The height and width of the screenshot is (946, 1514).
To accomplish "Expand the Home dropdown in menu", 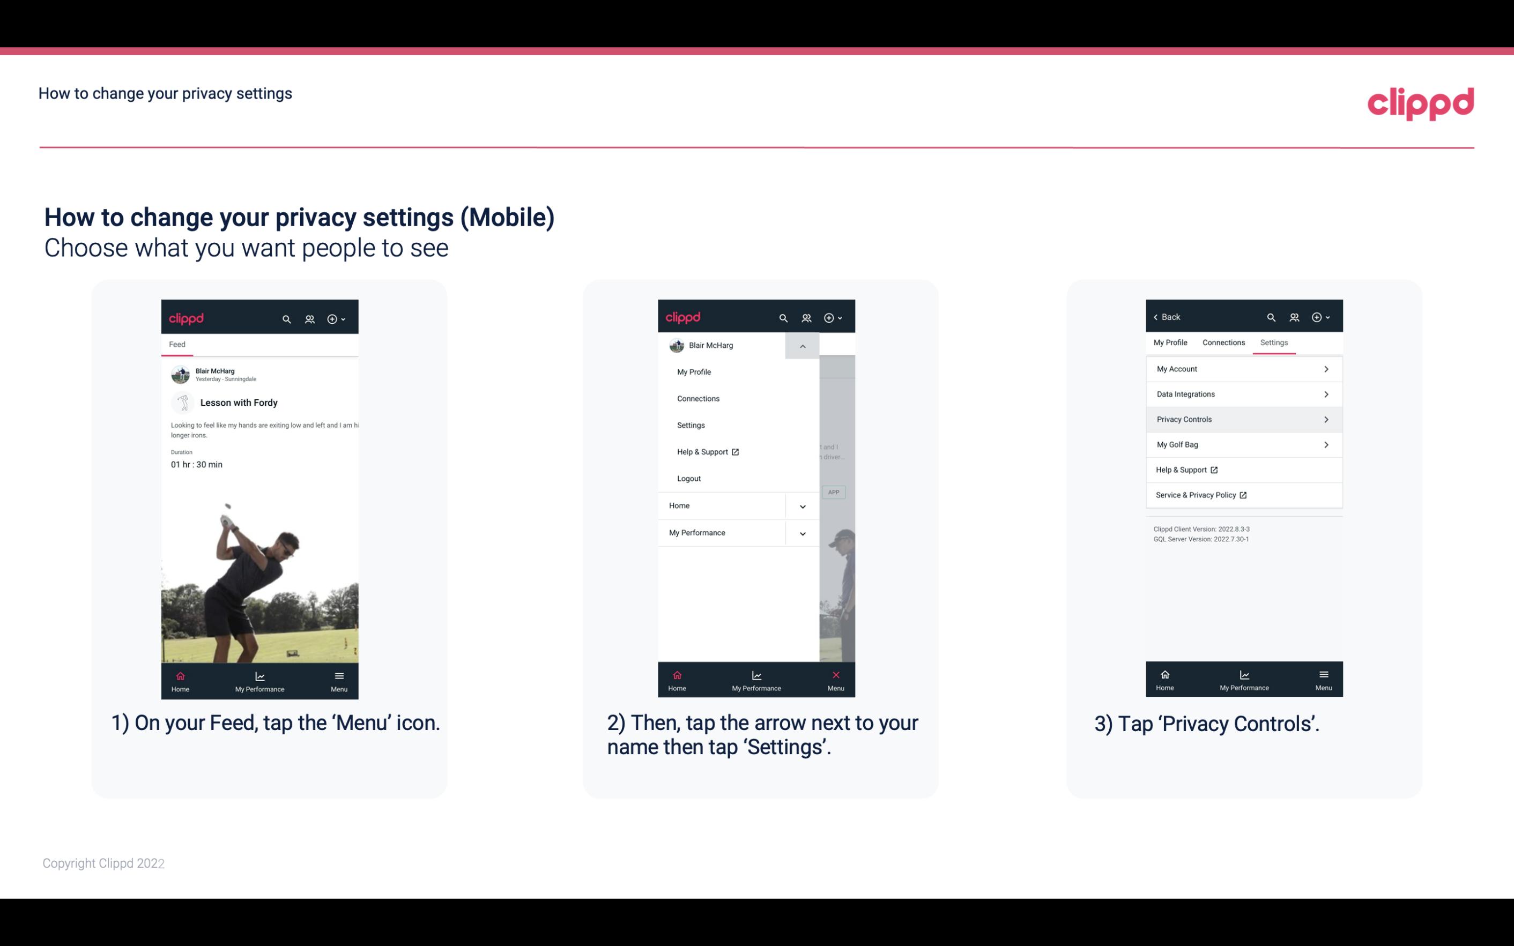I will coord(803,504).
